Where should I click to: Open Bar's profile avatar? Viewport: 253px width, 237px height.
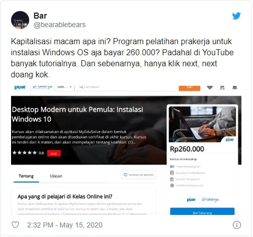[20, 20]
